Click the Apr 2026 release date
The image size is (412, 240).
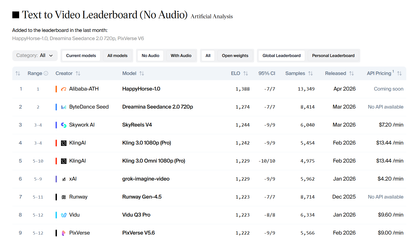pyautogui.click(x=344, y=89)
